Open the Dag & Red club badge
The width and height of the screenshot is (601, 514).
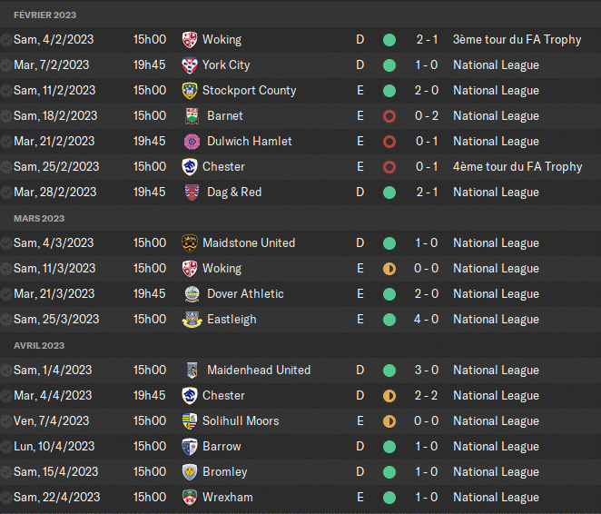click(190, 193)
